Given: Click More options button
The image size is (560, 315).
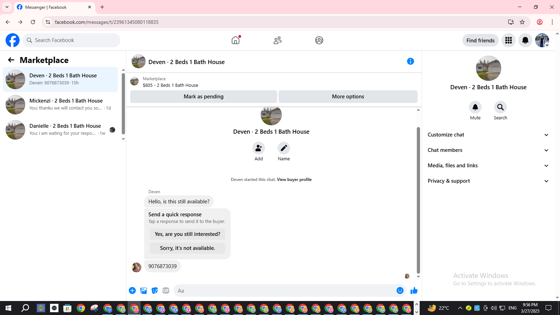Looking at the screenshot, I should pyautogui.click(x=348, y=97).
